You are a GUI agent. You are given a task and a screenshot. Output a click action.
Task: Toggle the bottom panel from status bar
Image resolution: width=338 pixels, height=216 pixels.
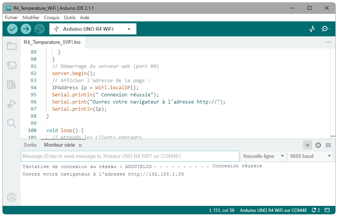point(327,210)
